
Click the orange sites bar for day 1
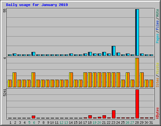tap(10, 83)
